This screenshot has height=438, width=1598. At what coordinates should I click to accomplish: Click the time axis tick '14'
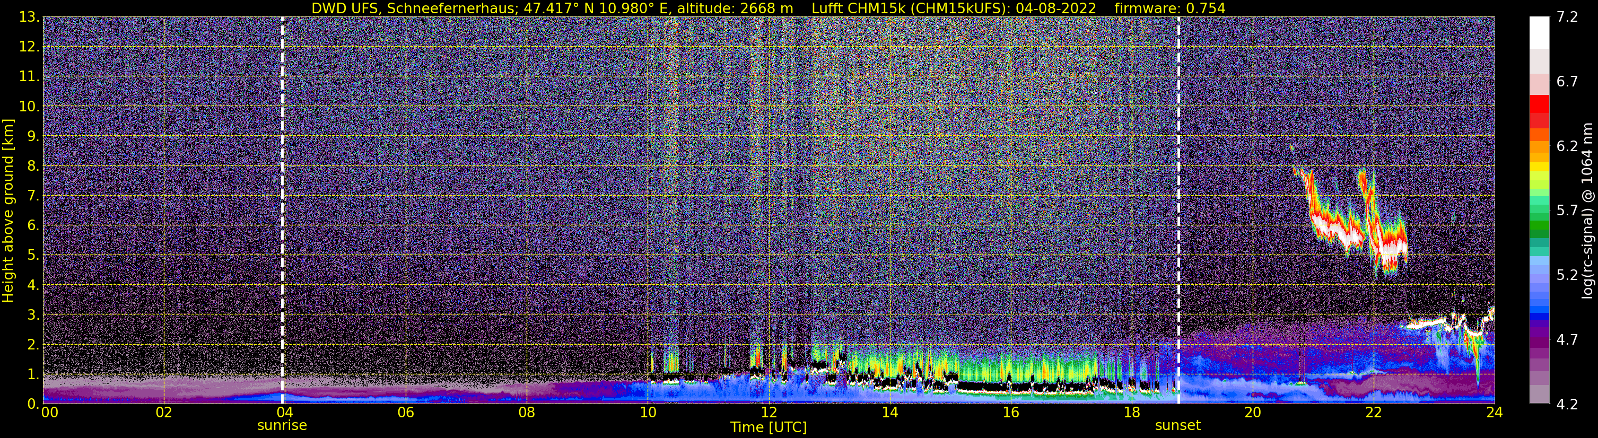889,413
